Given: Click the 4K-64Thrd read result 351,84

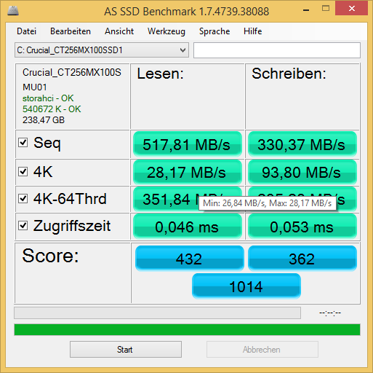Looking at the screenshot, I should 166,199.
